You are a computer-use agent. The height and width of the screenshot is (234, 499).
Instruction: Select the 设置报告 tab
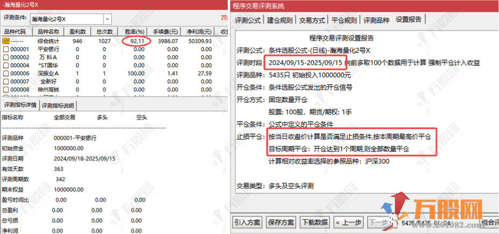click(x=409, y=19)
